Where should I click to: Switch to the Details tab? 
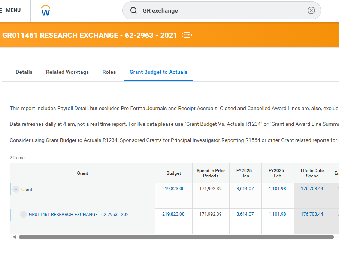[24, 72]
